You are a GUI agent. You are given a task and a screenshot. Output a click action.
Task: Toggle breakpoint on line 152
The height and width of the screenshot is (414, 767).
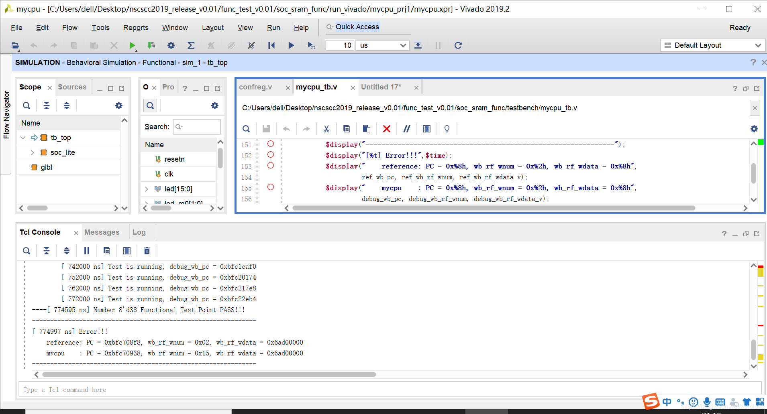[x=271, y=154]
